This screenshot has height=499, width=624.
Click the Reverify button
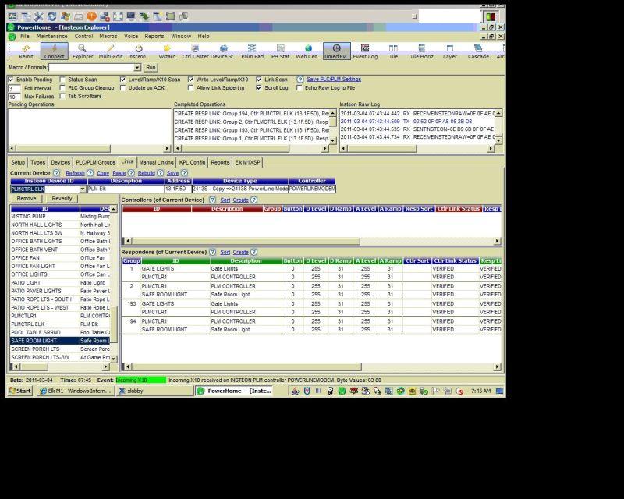coord(62,198)
